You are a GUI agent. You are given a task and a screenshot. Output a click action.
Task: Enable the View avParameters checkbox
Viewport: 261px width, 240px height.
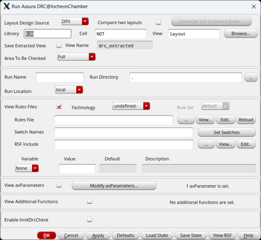click(59, 185)
